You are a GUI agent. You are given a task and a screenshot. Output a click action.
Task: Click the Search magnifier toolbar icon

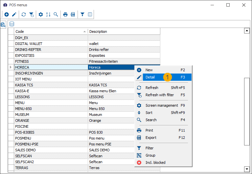click(56, 14)
